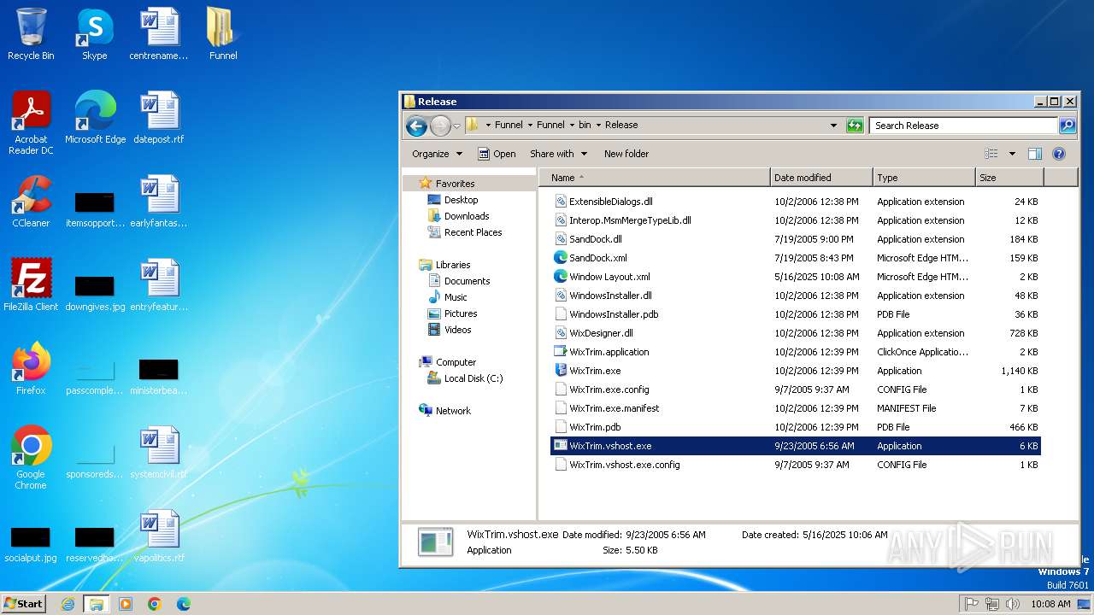This screenshot has height=615, width=1094.
Task: Select Local Disk (C:) in navigation pane
Action: pos(473,378)
